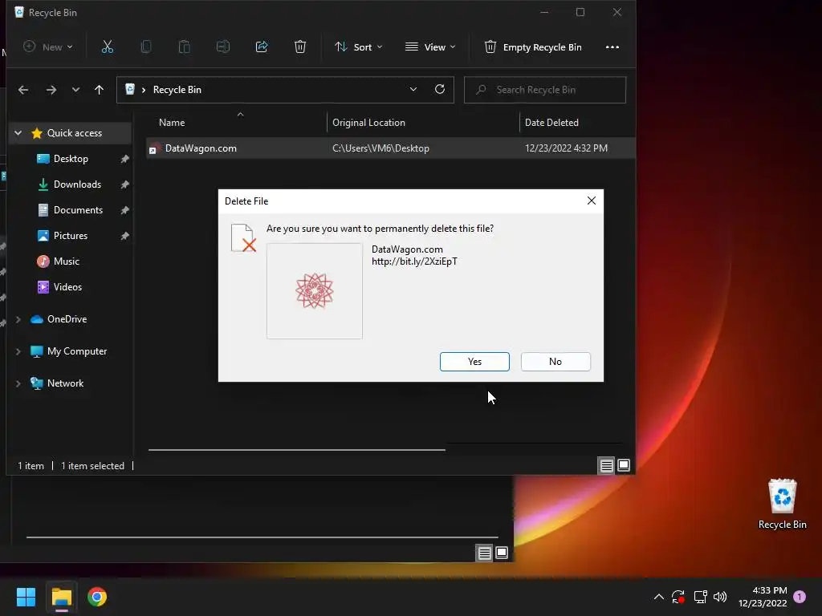Viewport: 822px width, 616px height.
Task: Open Videos in the sidebar
Action: pyautogui.click(x=67, y=287)
